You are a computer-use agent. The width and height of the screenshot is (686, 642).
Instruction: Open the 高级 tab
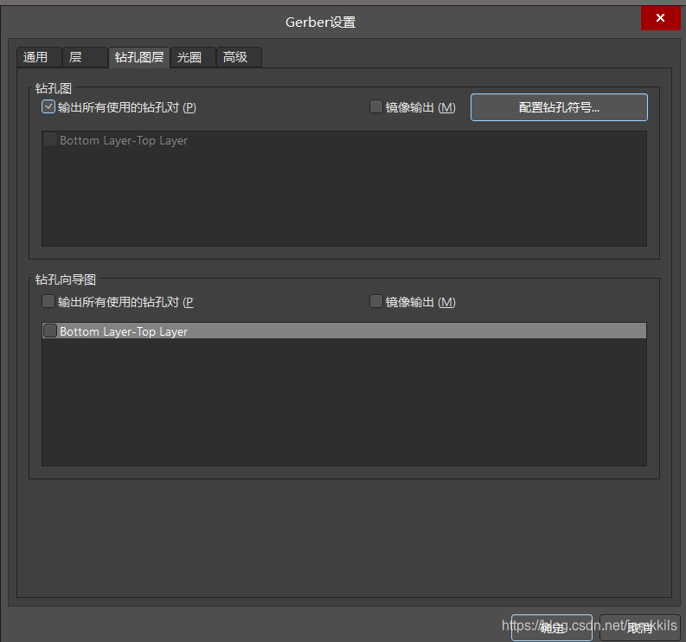tap(239, 57)
